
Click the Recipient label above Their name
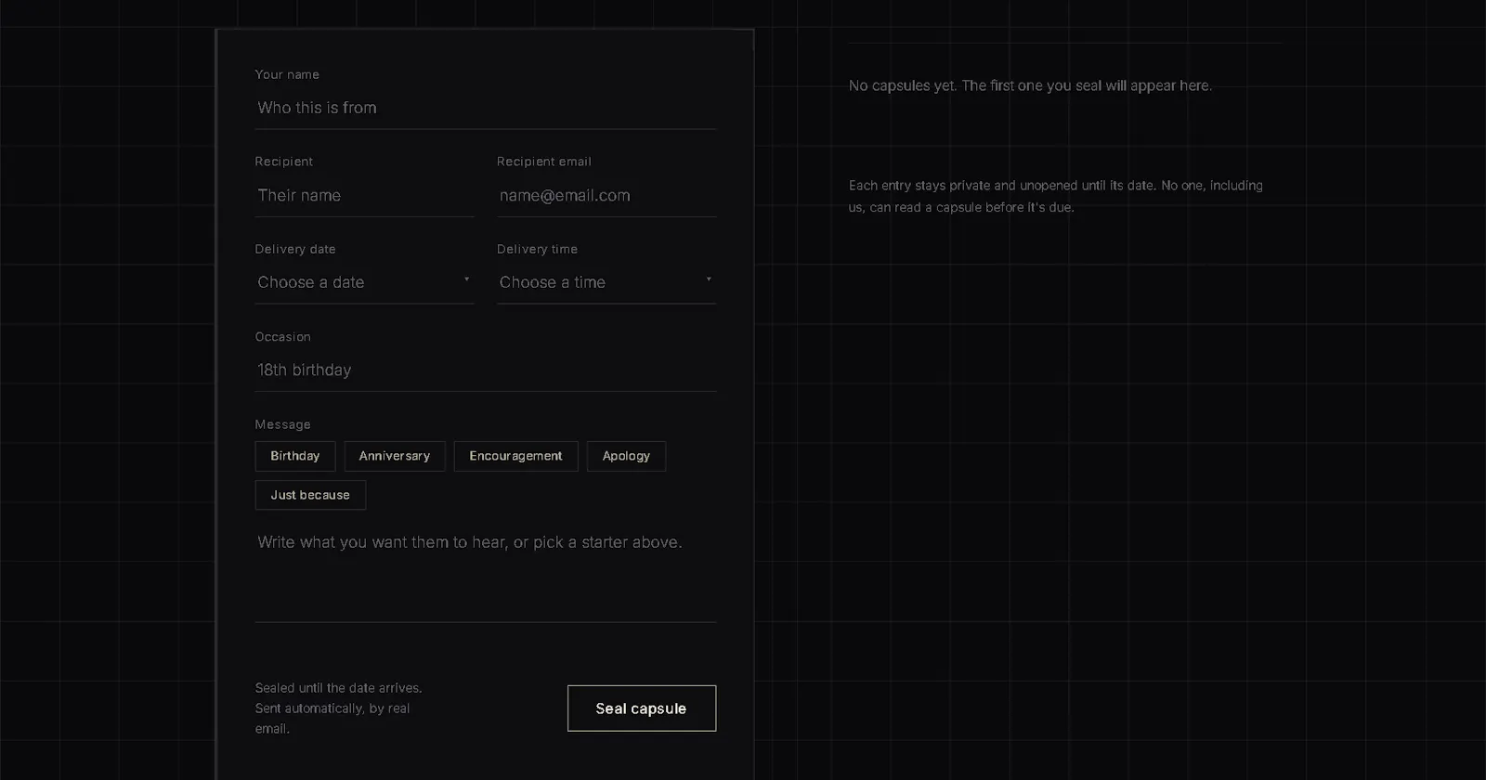pos(284,162)
